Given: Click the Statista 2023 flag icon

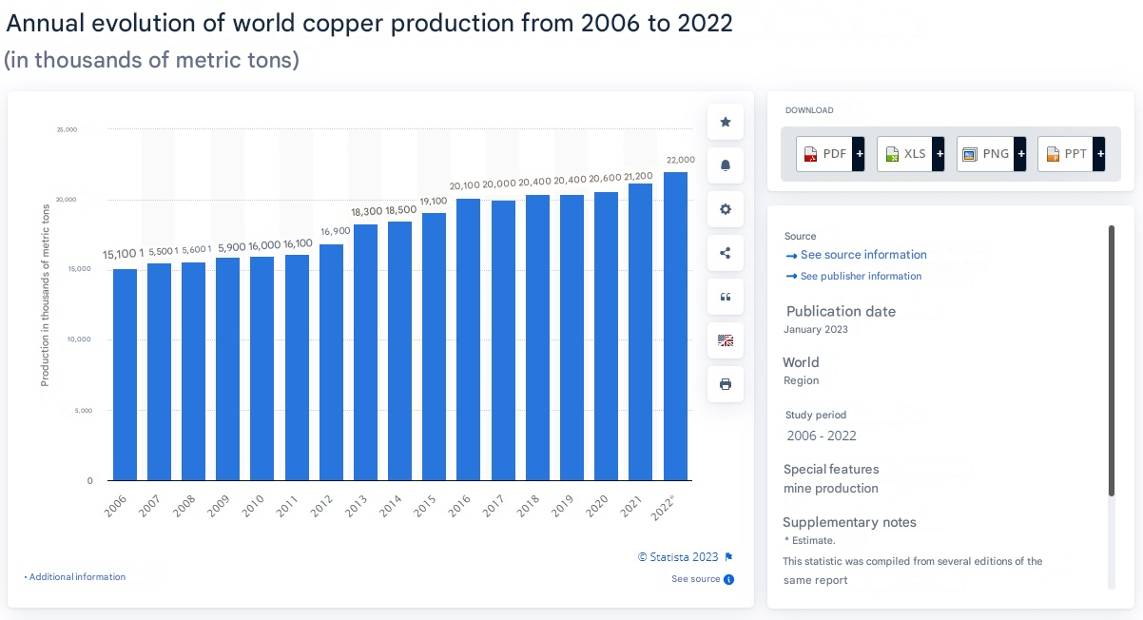Looking at the screenshot, I should click(729, 557).
